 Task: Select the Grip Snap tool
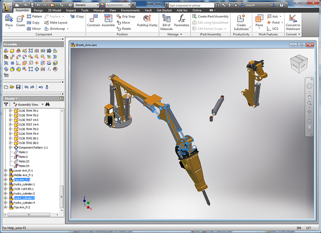[x=126, y=16]
